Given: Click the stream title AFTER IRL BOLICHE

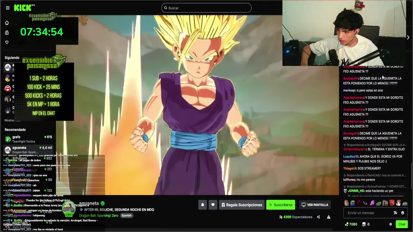Looking at the screenshot, I should pos(119,210).
